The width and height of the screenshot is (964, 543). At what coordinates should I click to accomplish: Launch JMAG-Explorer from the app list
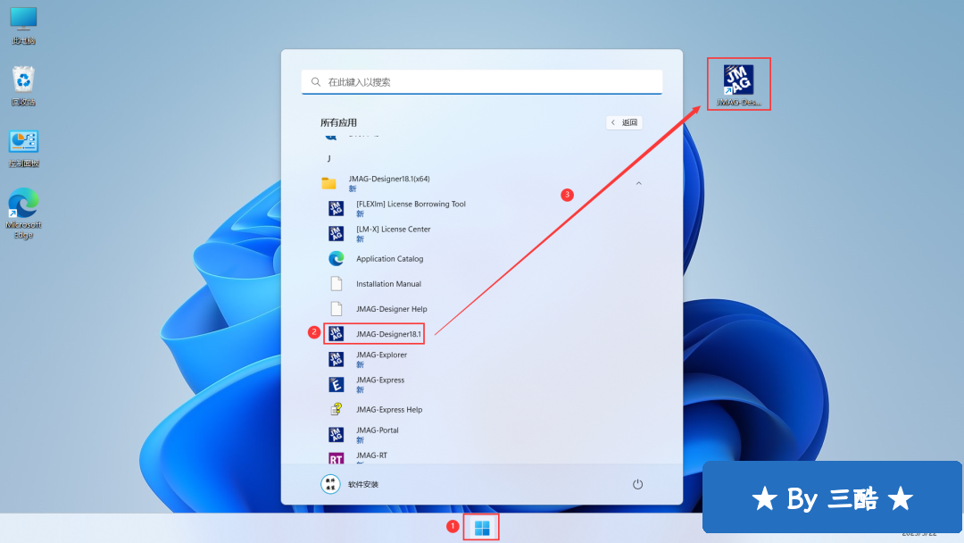(367, 359)
